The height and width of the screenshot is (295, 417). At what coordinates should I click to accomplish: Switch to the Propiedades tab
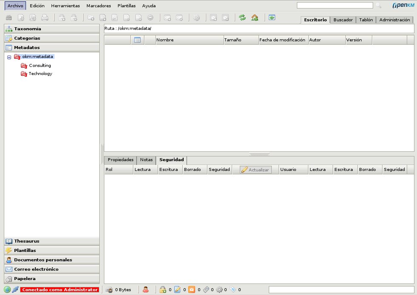click(120, 160)
